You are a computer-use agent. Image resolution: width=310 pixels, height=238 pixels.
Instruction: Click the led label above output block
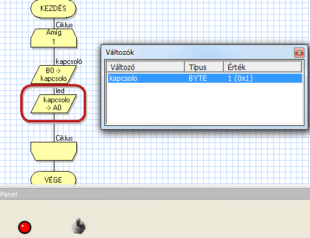tap(60, 91)
